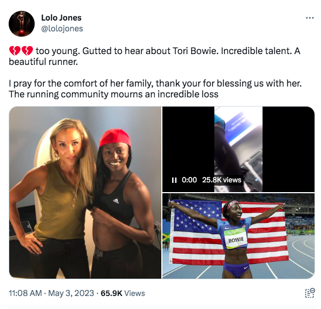Click the broken heart emojis

pos(21,51)
